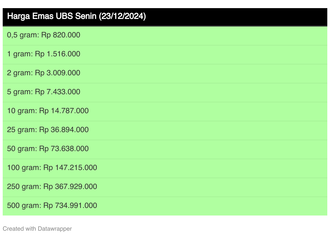This screenshot has height=235, width=330.
Task: Select the 5 gram Rp 7.433.000 row
Action: pyautogui.click(x=165, y=92)
